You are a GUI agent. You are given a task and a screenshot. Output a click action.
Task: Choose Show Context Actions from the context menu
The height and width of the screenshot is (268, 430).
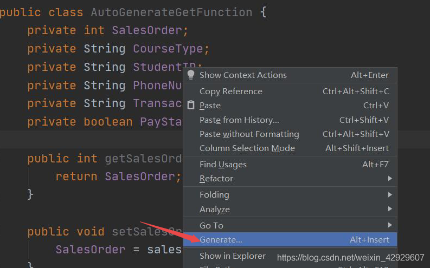[290, 75]
